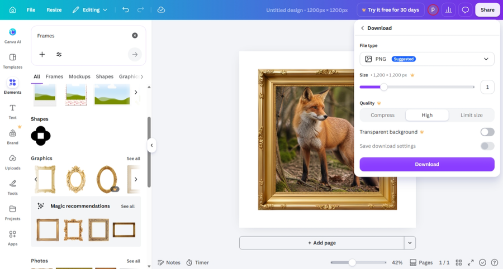Show next Graphics row items
The height and width of the screenshot is (269, 503).
(x=136, y=179)
